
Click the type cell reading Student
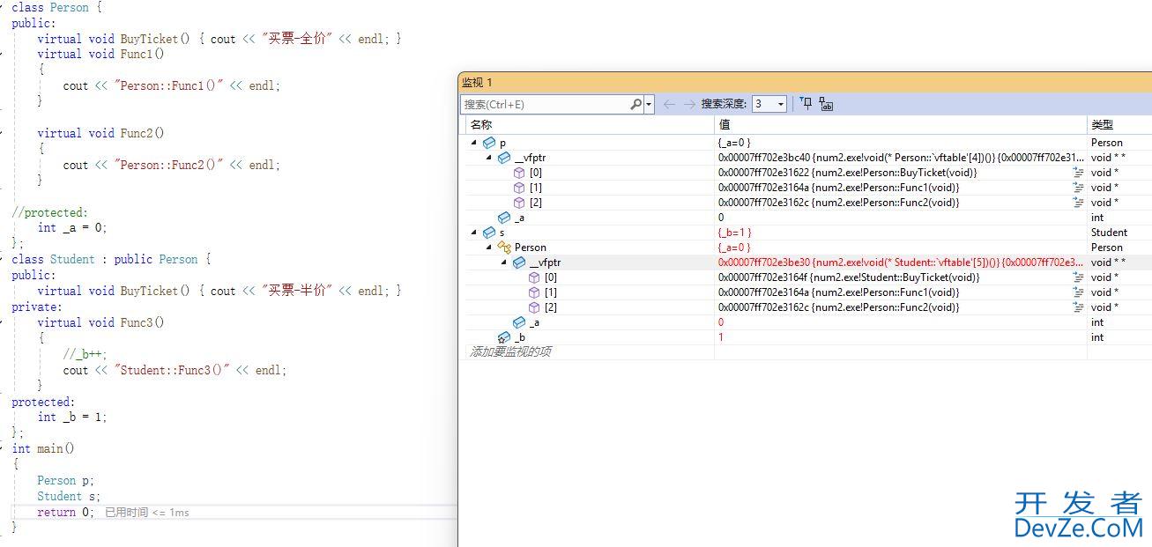(1109, 233)
